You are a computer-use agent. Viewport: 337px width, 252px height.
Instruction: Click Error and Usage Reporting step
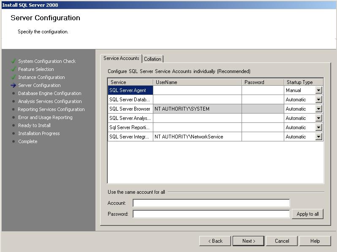tap(45, 117)
